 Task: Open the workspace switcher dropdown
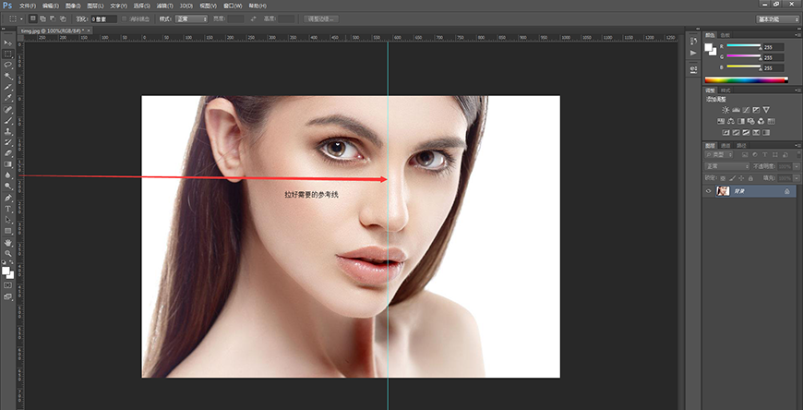[x=777, y=18]
